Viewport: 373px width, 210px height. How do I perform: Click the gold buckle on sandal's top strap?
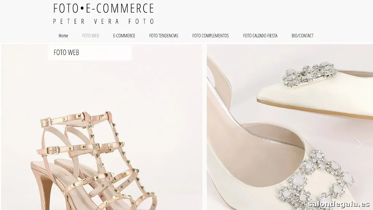(46, 122)
